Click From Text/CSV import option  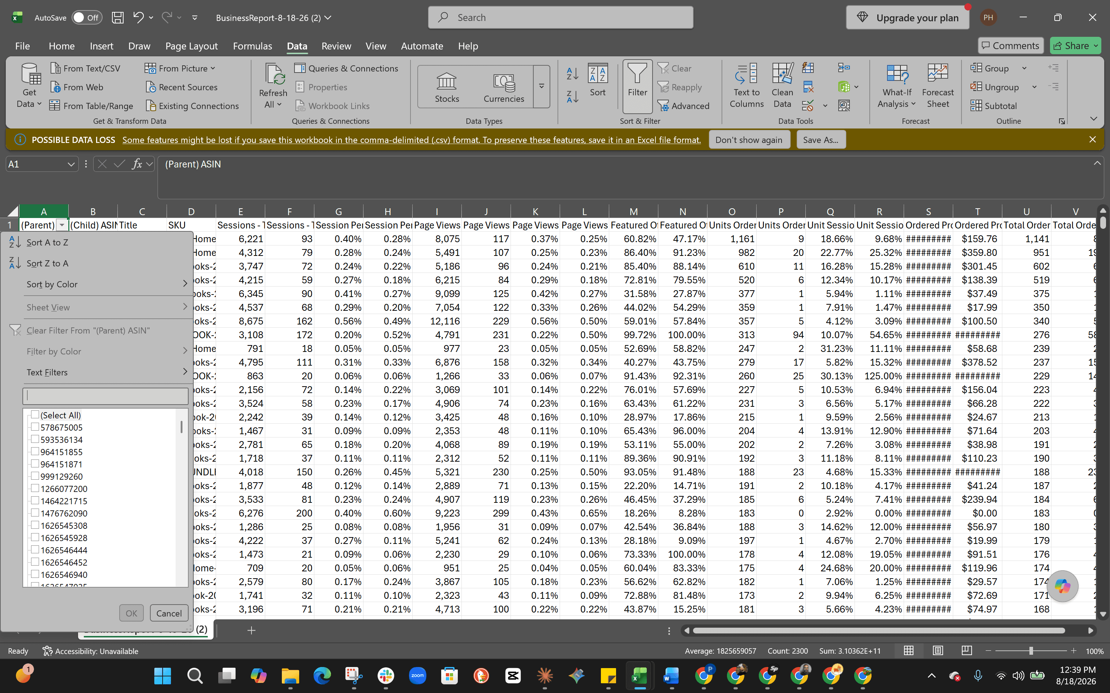(85, 68)
